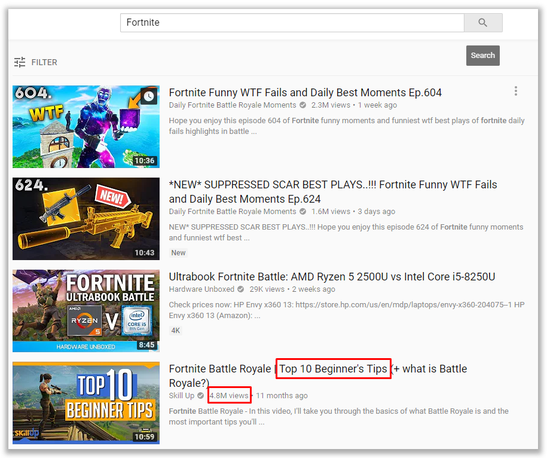Click the 10:43 duration badge
This screenshot has height=458, width=547.
[x=145, y=253]
